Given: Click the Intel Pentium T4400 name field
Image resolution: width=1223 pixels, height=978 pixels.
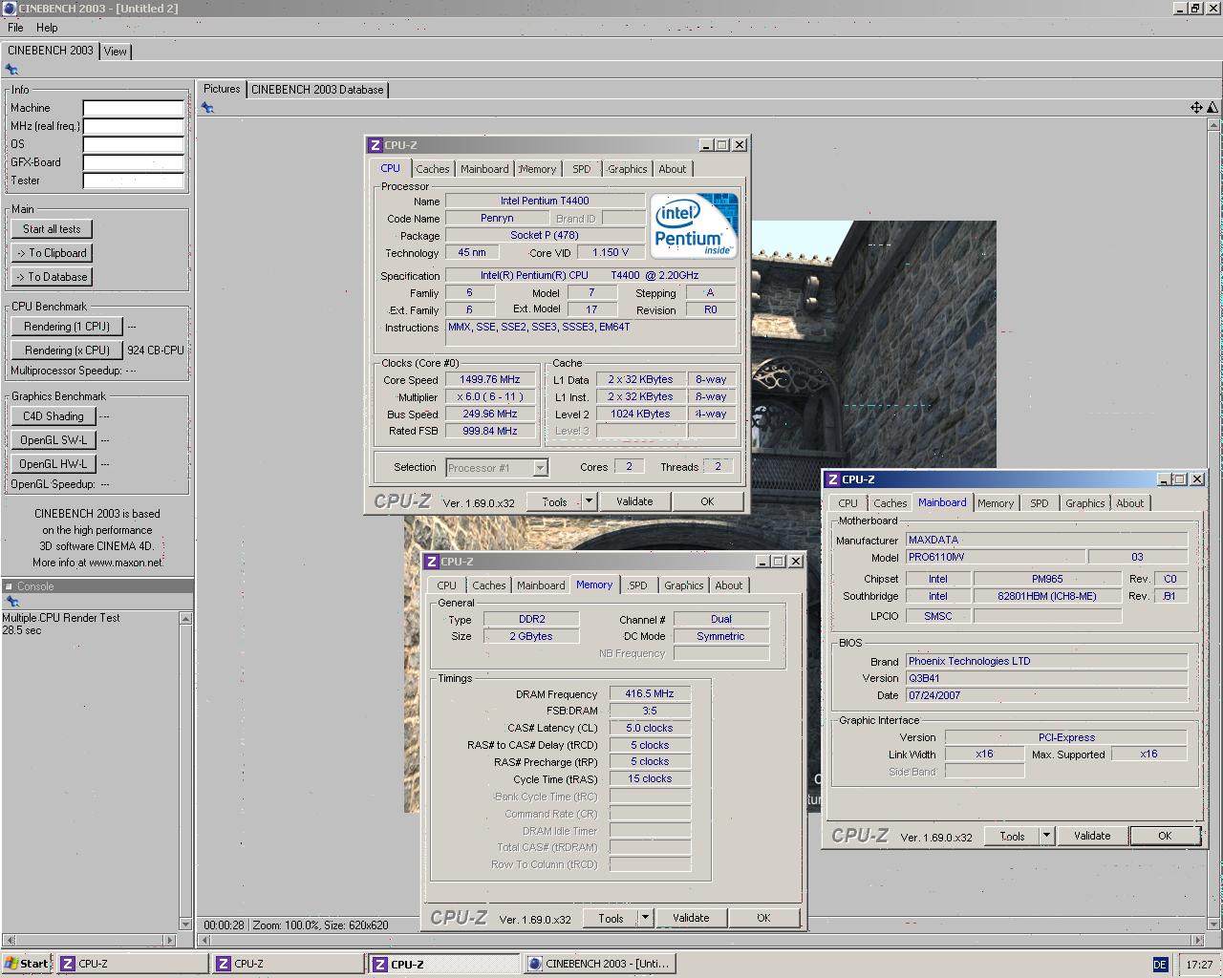Looking at the screenshot, I should (545, 201).
